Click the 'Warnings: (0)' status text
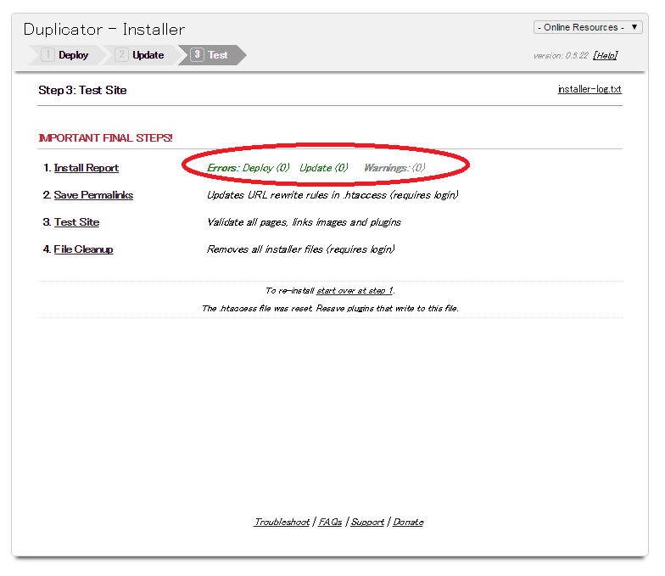This screenshot has width=665, height=576. [x=394, y=168]
